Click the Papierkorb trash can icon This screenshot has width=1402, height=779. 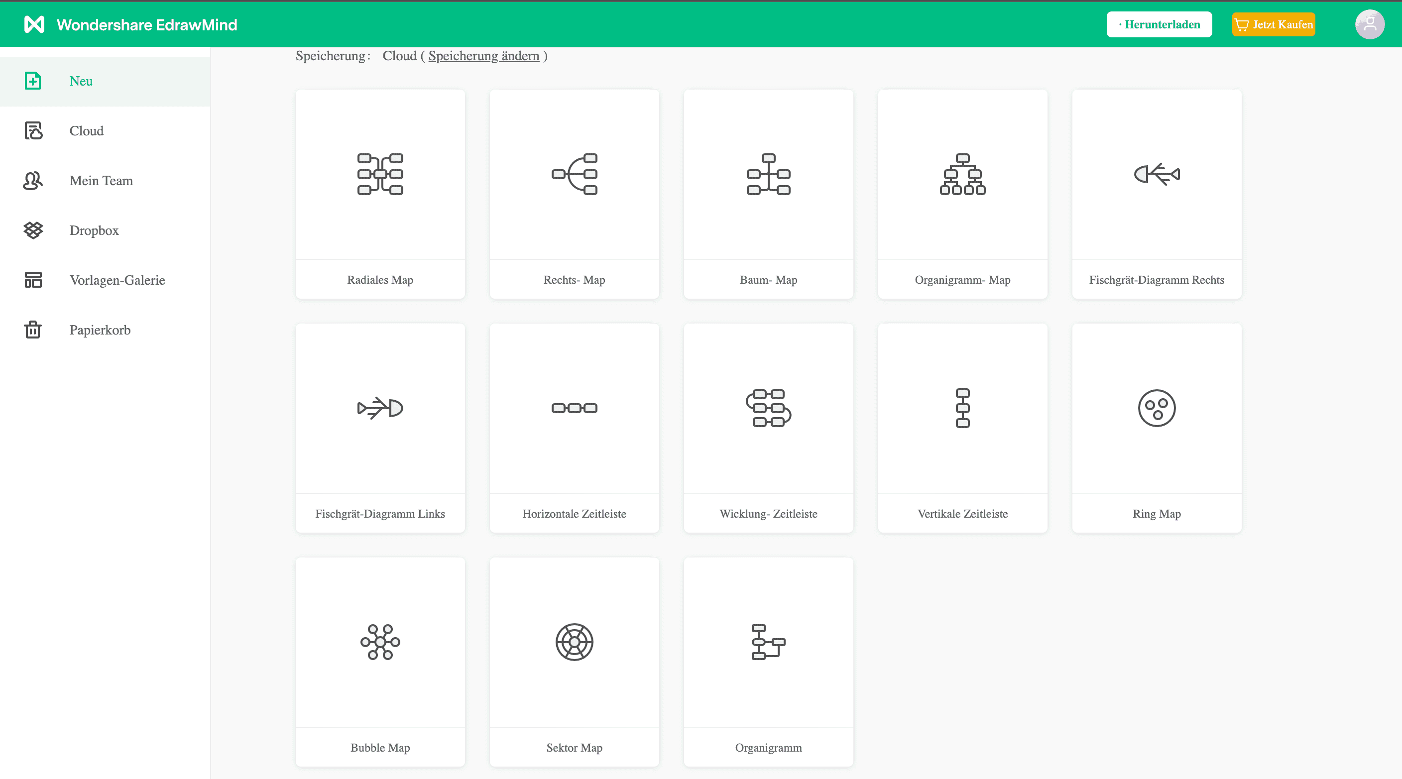pos(33,330)
